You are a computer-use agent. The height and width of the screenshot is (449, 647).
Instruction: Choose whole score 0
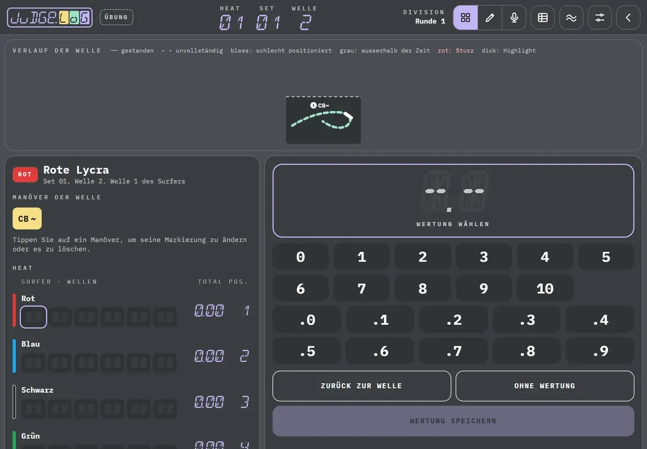(x=301, y=257)
